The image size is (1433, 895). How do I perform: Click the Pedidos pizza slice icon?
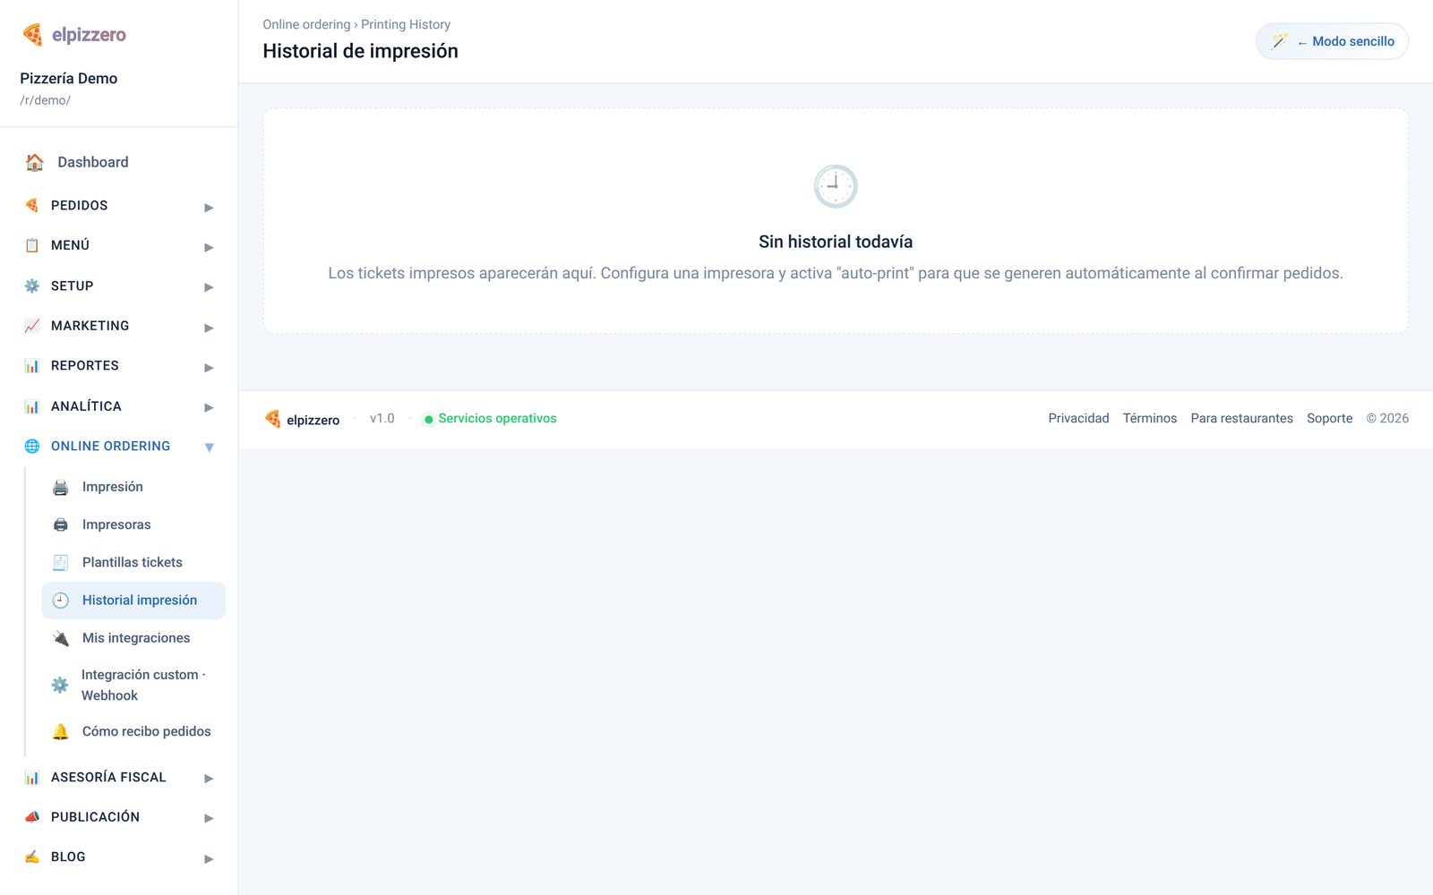click(32, 205)
